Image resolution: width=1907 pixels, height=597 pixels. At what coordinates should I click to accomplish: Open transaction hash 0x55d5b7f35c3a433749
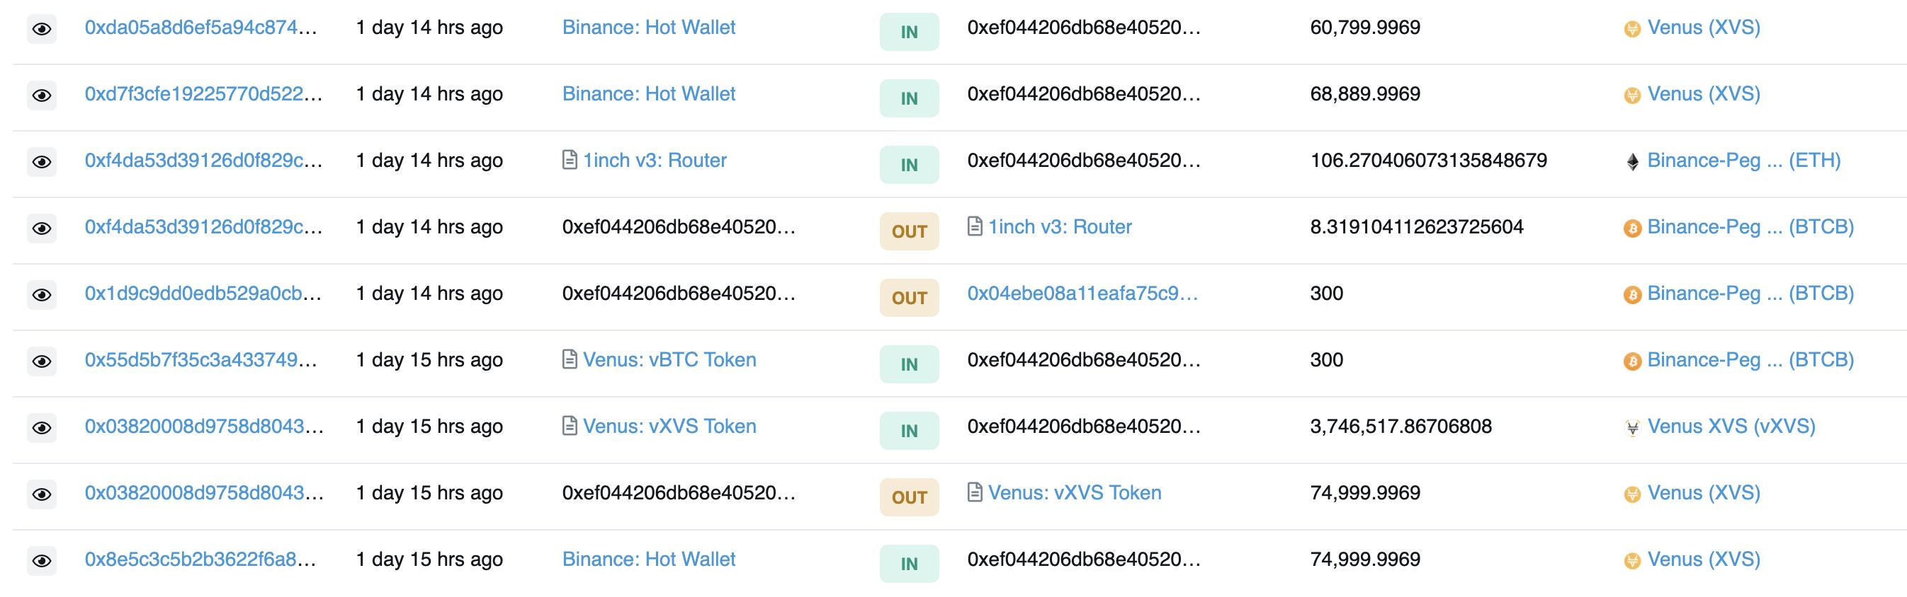click(x=200, y=360)
